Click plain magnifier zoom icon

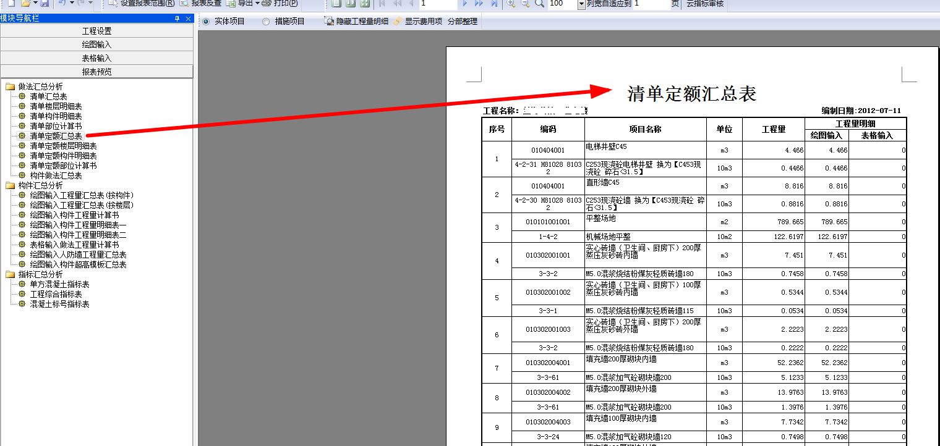[539, 3]
